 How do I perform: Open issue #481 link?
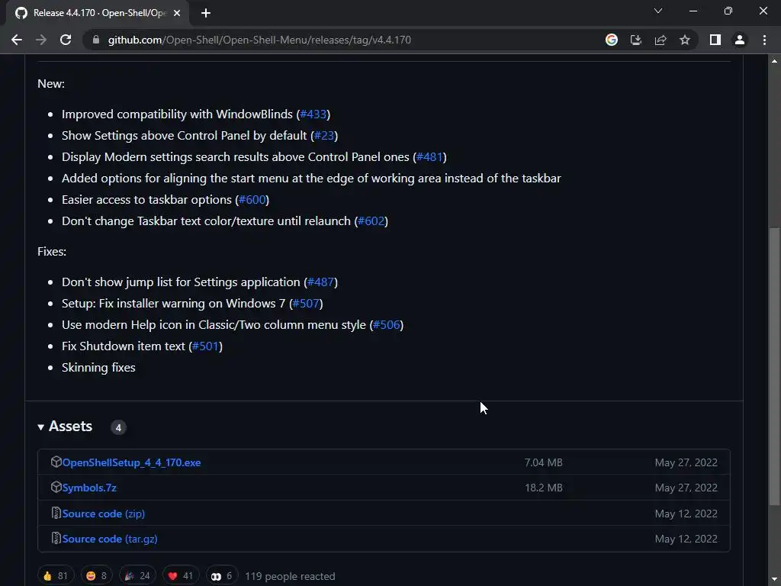pos(429,157)
